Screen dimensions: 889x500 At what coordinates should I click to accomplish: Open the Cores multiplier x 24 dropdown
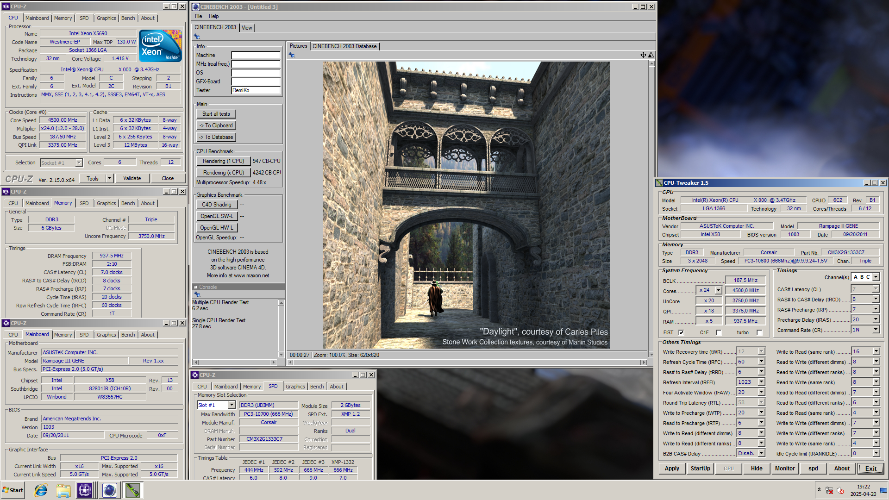[718, 290]
